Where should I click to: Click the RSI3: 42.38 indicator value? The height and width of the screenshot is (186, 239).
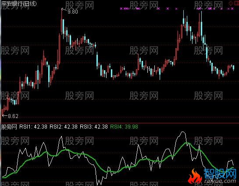pyautogui.click(x=94, y=126)
